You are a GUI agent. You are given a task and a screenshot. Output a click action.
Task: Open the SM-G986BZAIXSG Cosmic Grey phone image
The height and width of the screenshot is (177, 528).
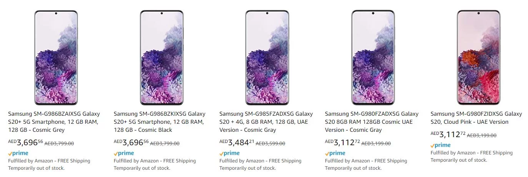[56, 57]
